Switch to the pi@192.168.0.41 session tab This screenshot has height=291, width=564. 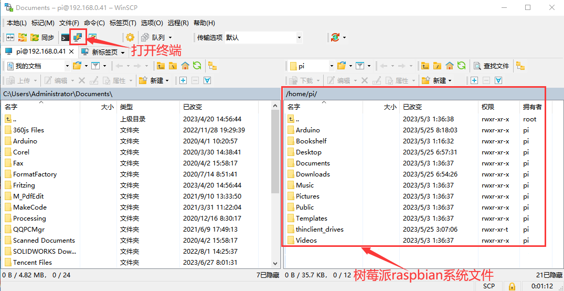(x=36, y=51)
